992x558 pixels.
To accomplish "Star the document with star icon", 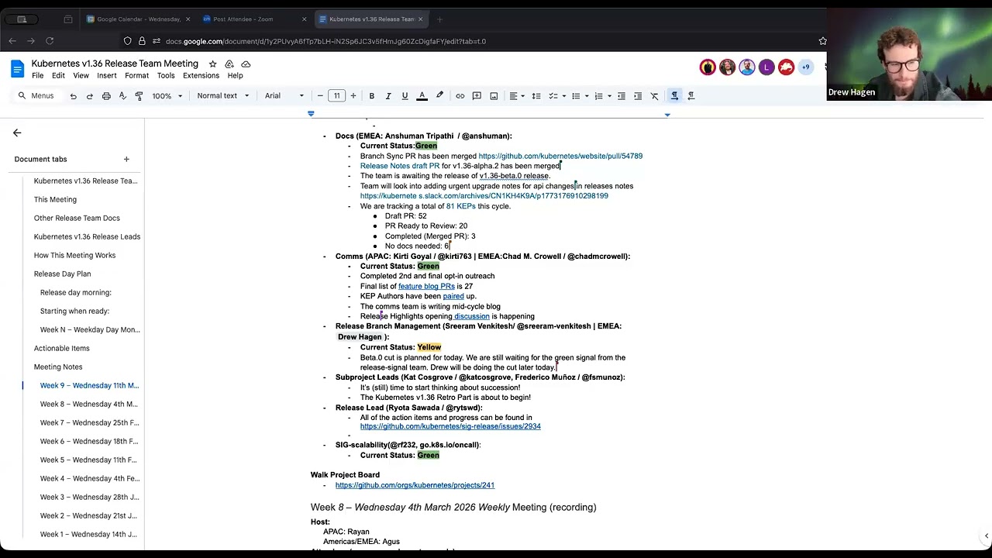I will tap(213, 64).
